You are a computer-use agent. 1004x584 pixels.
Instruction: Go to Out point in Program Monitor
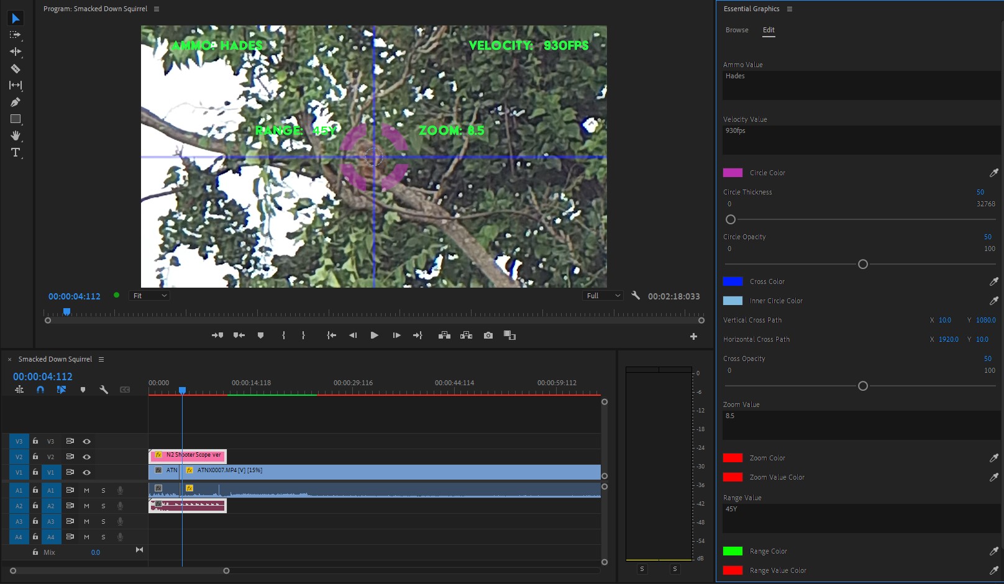[418, 335]
